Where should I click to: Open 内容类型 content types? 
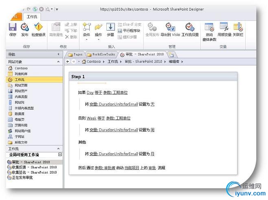pyautogui.click(x=35, y=97)
